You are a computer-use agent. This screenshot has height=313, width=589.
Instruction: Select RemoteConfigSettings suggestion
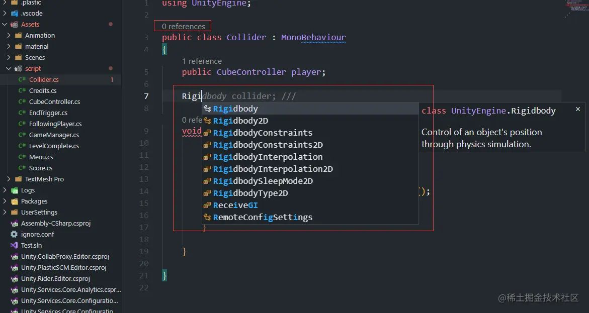[x=310, y=217]
